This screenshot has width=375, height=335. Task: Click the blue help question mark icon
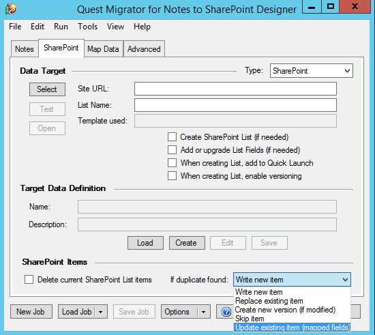coord(226,312)
